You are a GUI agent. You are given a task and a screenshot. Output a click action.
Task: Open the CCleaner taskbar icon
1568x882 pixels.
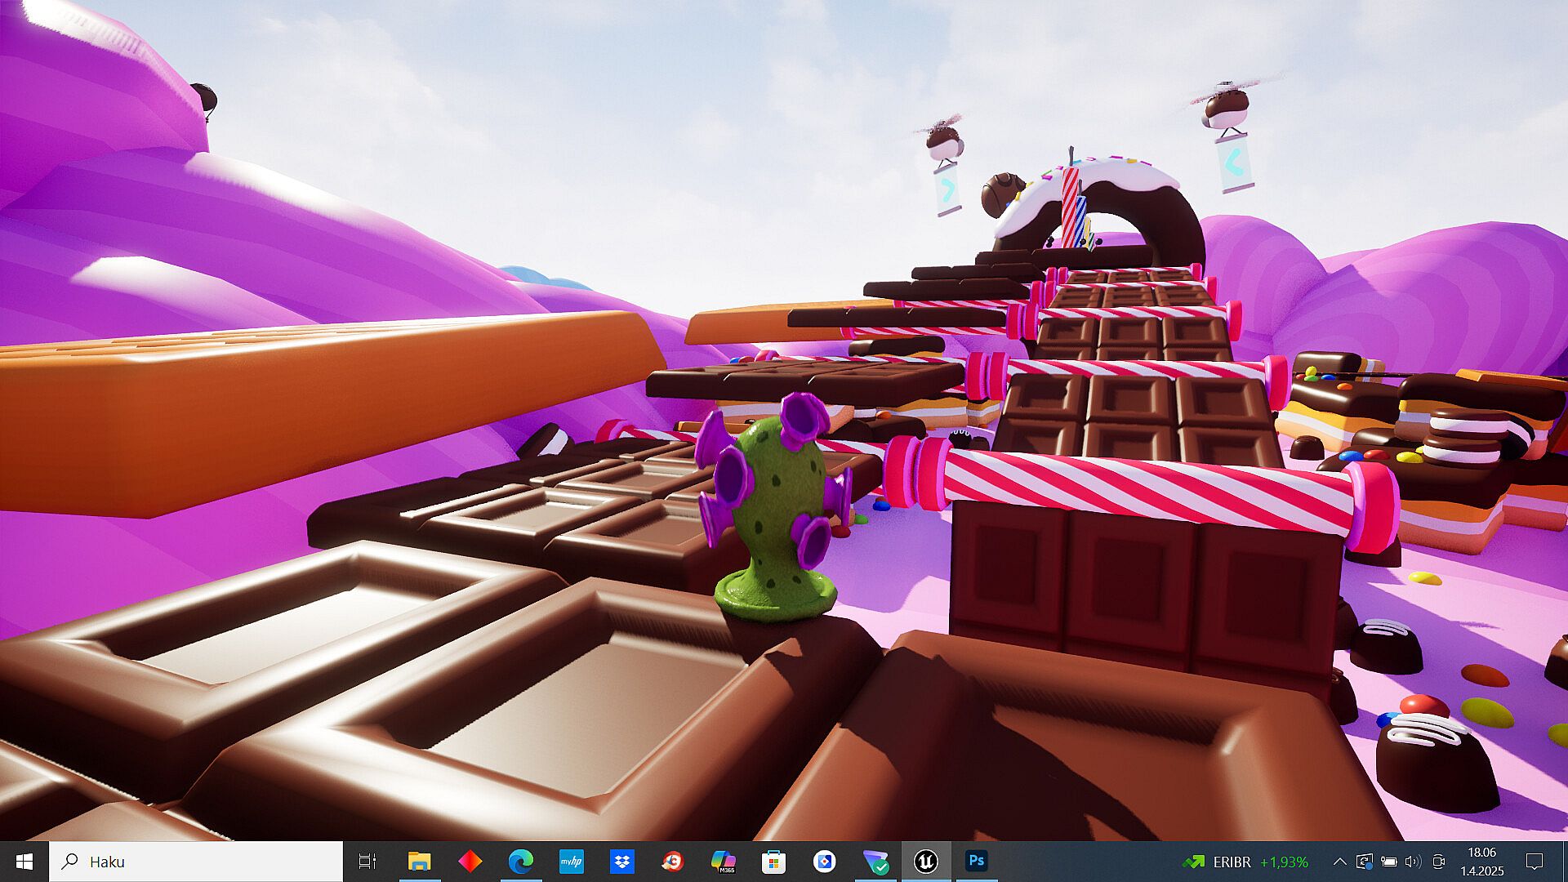click(672, 862)
